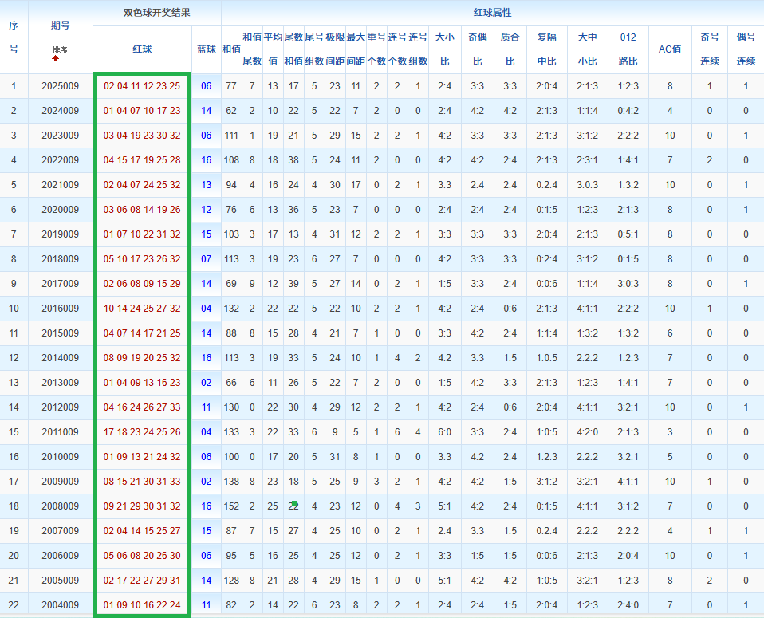Click size ratio 6:0 in row 2011009

tap(444, 432)
